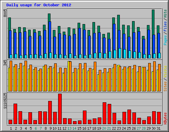Select day 29 label on the x-axis

149,128
